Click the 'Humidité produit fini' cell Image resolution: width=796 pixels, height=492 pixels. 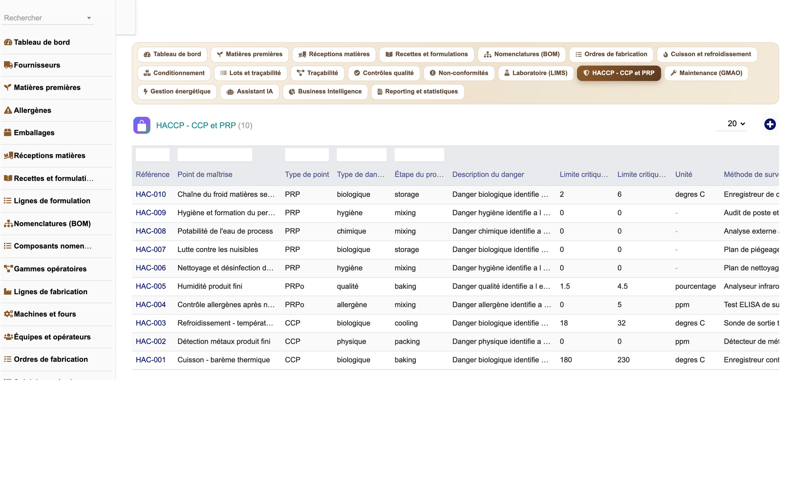point(210,286)
